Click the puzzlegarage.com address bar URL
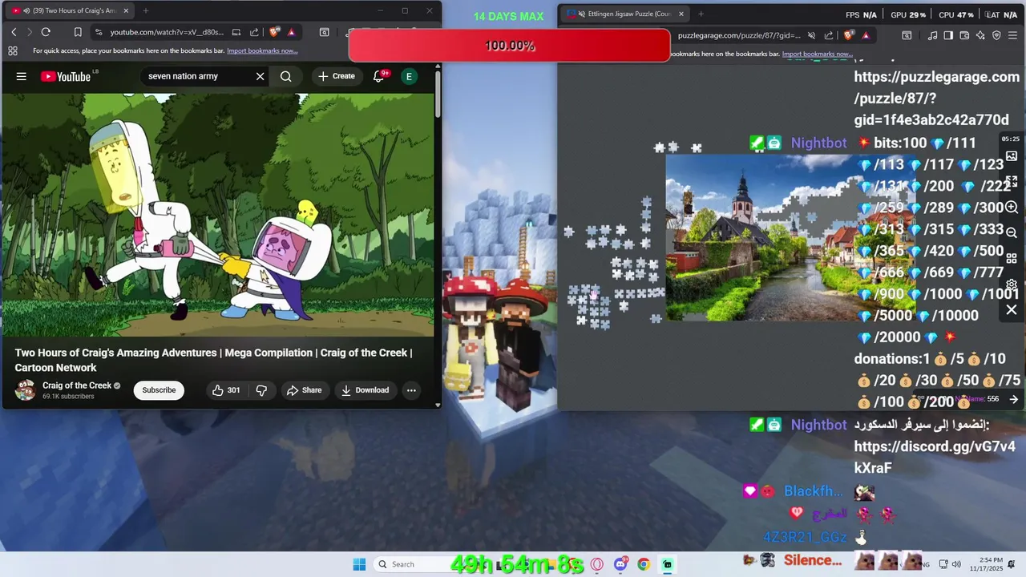The image size is (1026, 577). click(738, 35)
